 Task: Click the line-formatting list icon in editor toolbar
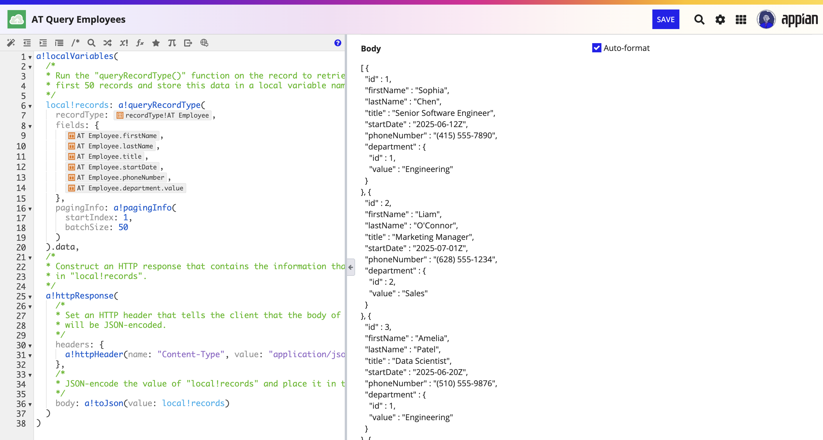[x=60, y=43]
